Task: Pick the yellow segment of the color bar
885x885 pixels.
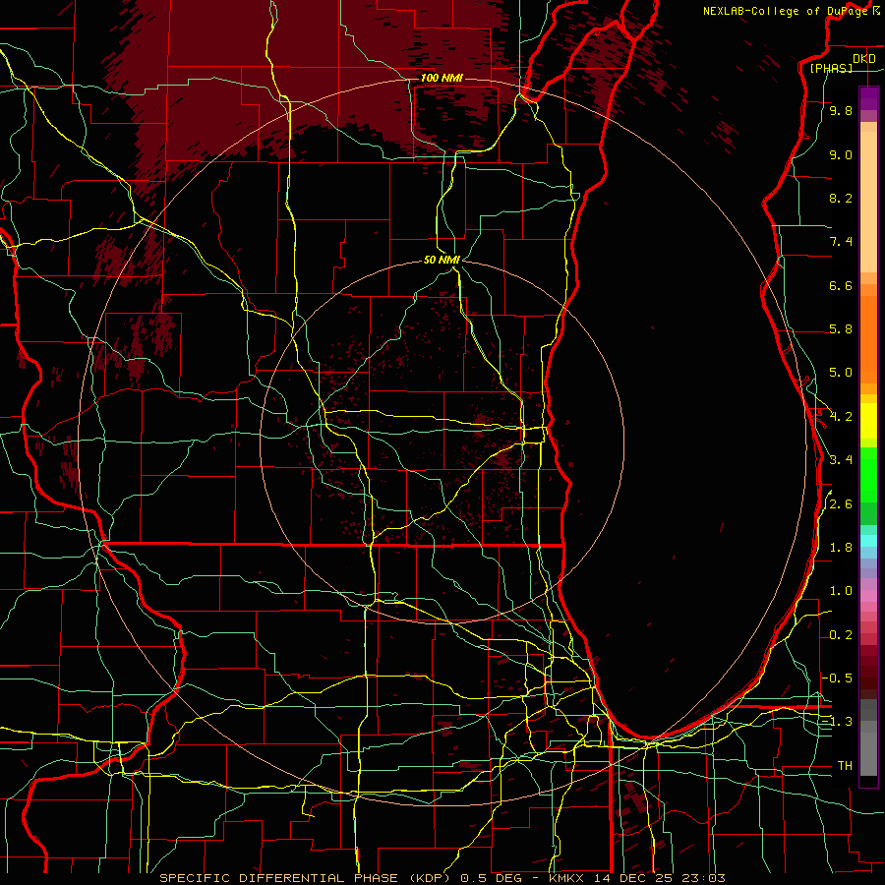Action: (868, 421)
